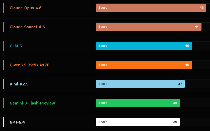
Task: Select the Claude-Opus-4.6 model name
Action: [26, 8]
